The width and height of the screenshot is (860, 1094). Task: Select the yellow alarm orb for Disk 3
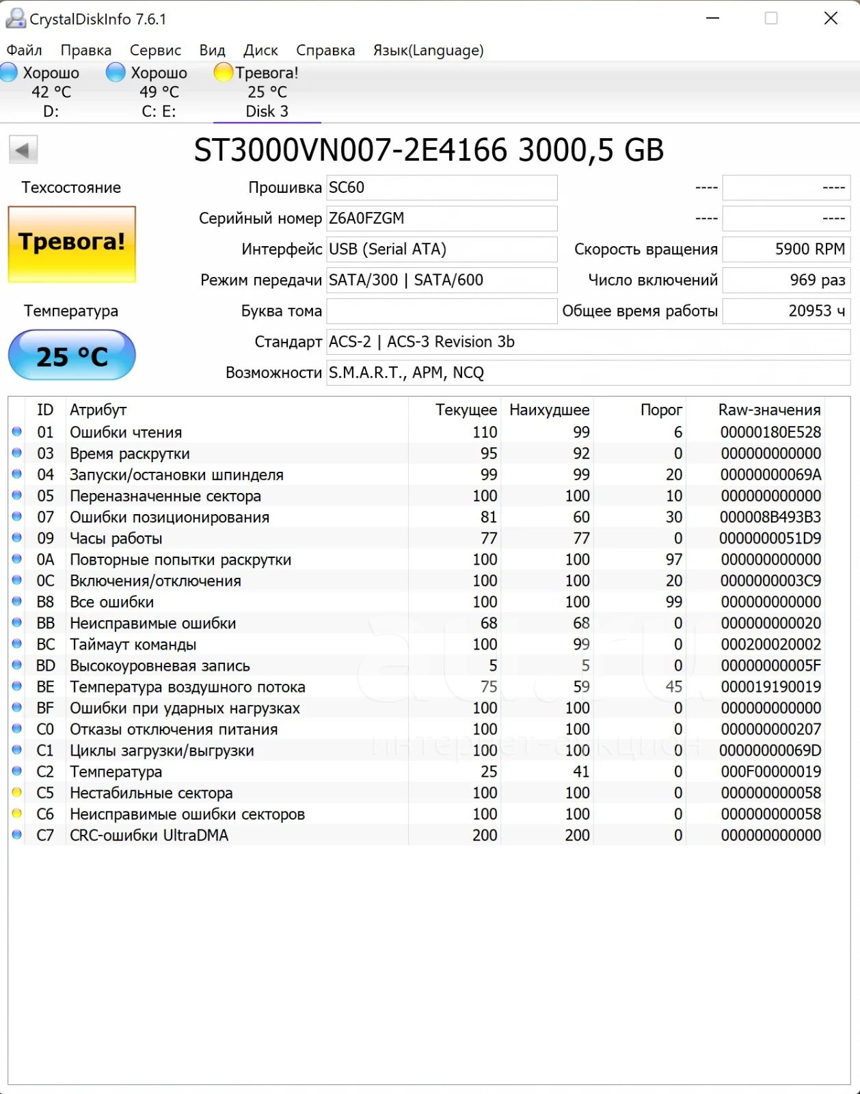224,72
